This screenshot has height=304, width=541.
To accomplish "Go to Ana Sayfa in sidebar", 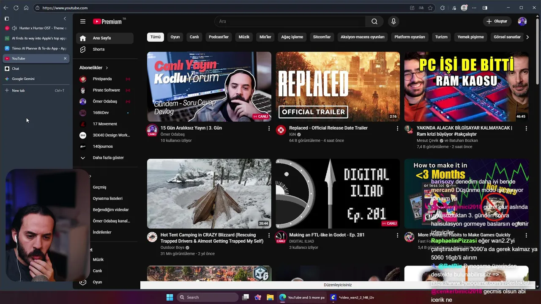I will (x=105, y=38).
